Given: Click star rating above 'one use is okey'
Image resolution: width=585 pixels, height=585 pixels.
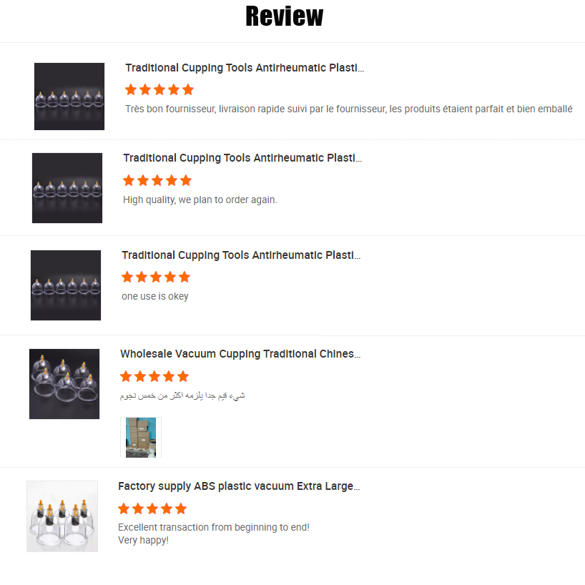Looking at the screenshot, I should pyautogui.click(x=156, y=277).
